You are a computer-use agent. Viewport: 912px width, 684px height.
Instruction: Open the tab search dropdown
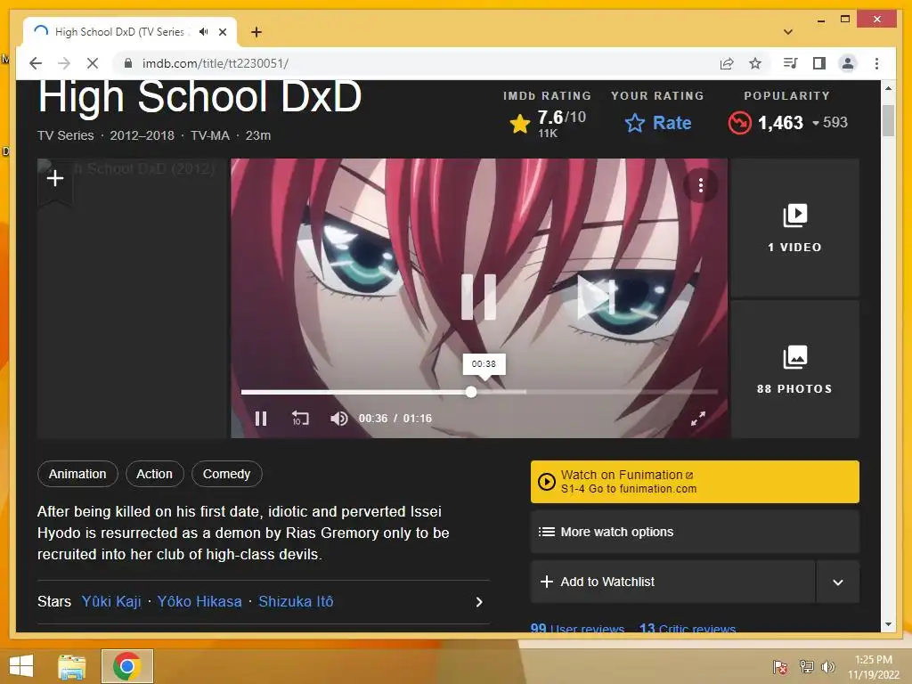coord(788,32)
